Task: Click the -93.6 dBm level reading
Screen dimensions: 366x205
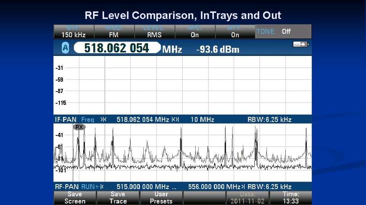Action: [218, 49]
